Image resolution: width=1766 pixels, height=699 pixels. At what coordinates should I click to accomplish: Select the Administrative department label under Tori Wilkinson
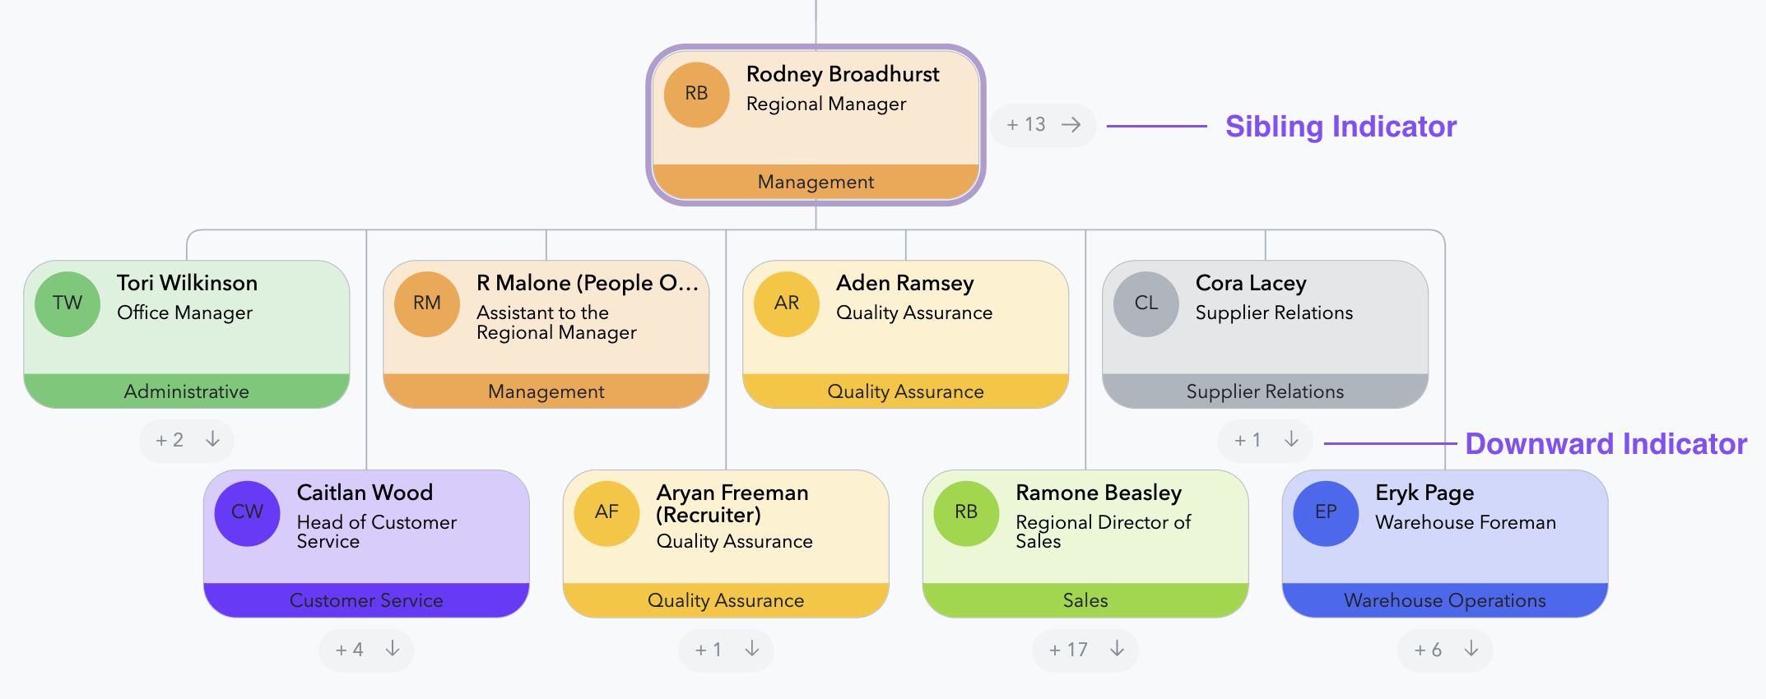[x=186, y=391]
